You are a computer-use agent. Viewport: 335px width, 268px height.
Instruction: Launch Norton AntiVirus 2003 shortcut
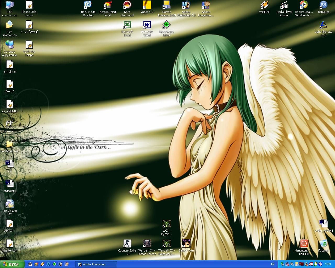tap(166, 9)
